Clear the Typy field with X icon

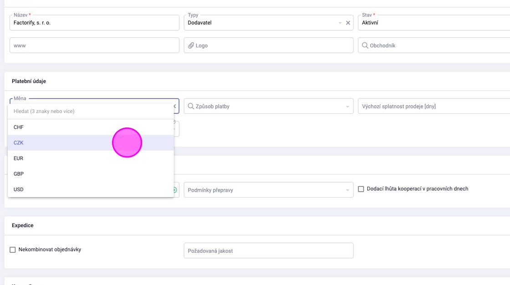pyautogui.click(x=348, y=23)
